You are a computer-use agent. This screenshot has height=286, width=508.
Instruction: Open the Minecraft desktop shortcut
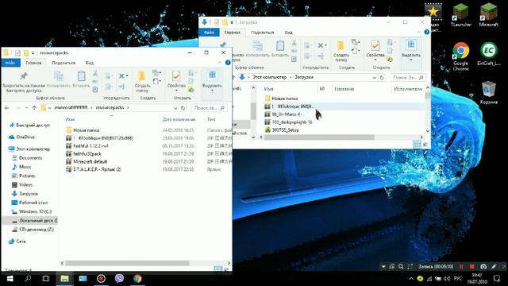[489, 14]
